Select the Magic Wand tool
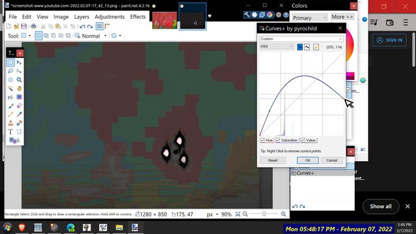 pos(10,88)
